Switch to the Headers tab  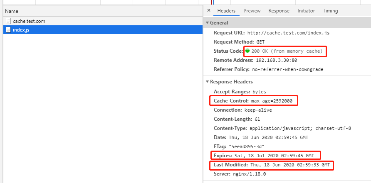(226, 11)
